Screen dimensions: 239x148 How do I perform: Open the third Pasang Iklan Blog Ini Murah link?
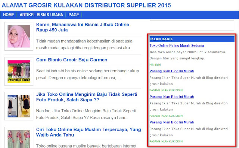(172, 122)
